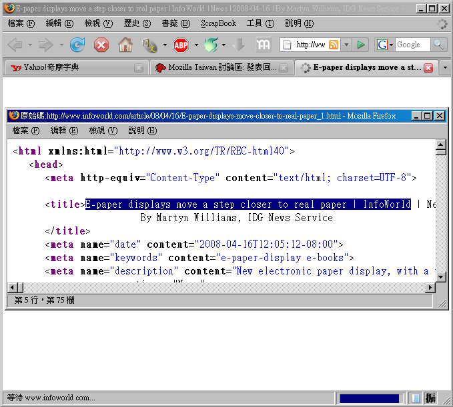The image size is (453, 407).
Task: Close the Mozilla Taiwan 討論區 tab
Action: [x=284, y=68]
